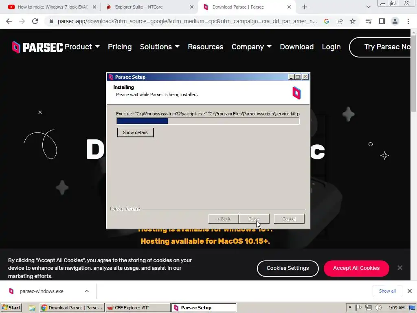Click the browser forward arrow
Image resolution: width=417 pixels, height=313 pixels.
tap(22, 21)
